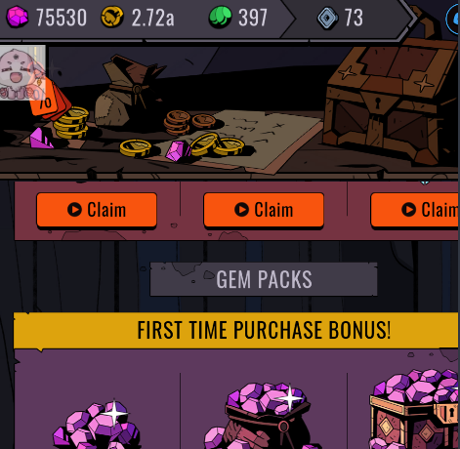Click the middle Claim video reward button

click(x=264, y=210)
